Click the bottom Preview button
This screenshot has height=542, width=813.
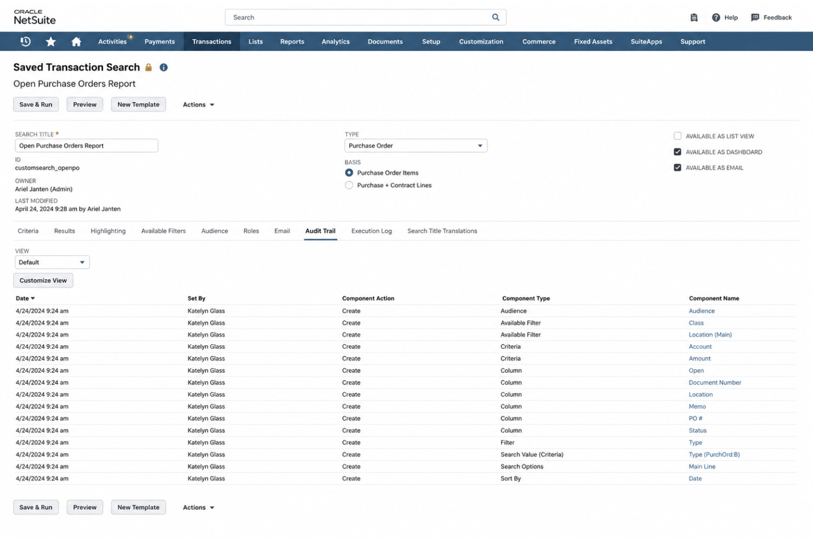[85, 507]
